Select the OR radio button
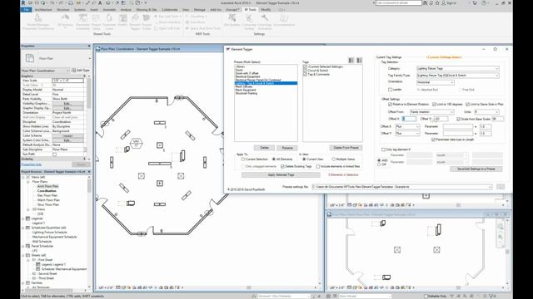533x299 pixels. pyautogui.click(x=379, y=164)
